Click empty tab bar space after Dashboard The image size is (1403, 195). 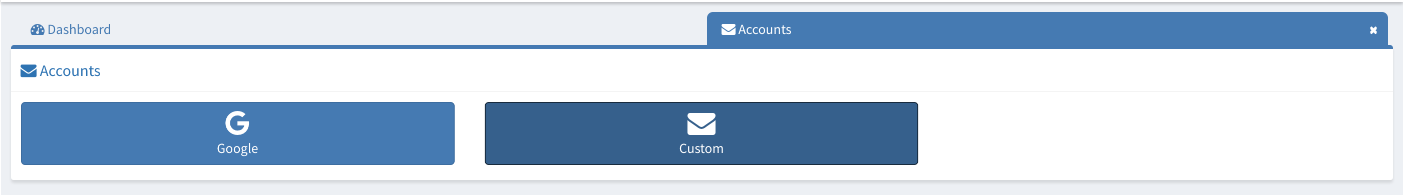409,29
